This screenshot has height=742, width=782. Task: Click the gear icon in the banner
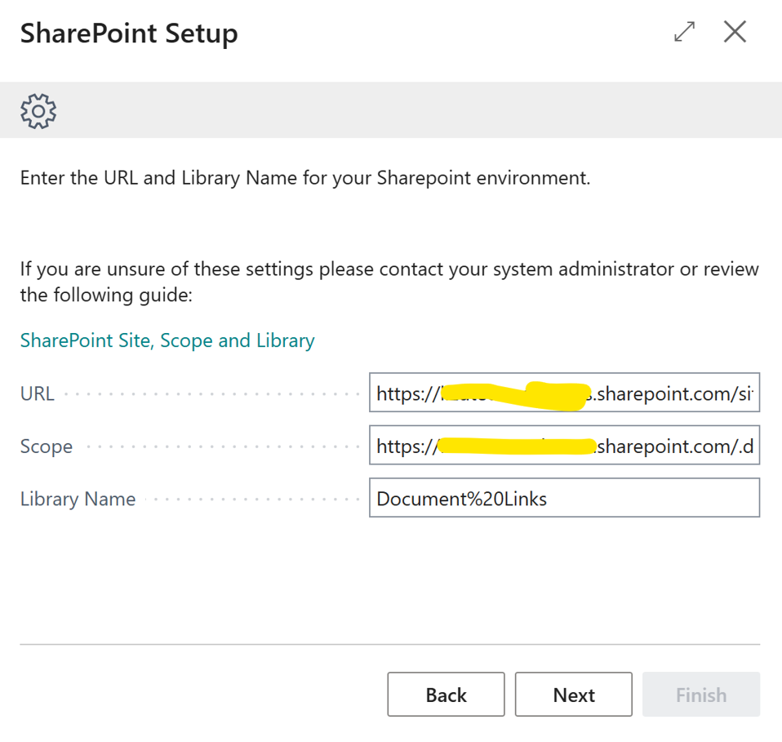pos(38,110)
